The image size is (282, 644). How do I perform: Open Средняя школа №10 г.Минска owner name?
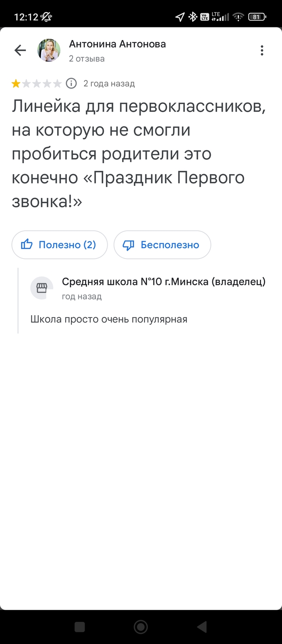[x=164, y=282]
